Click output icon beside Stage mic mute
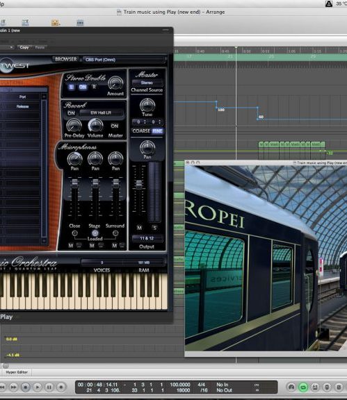The width and height of the screenshot is (347, 400). (102, 245)
